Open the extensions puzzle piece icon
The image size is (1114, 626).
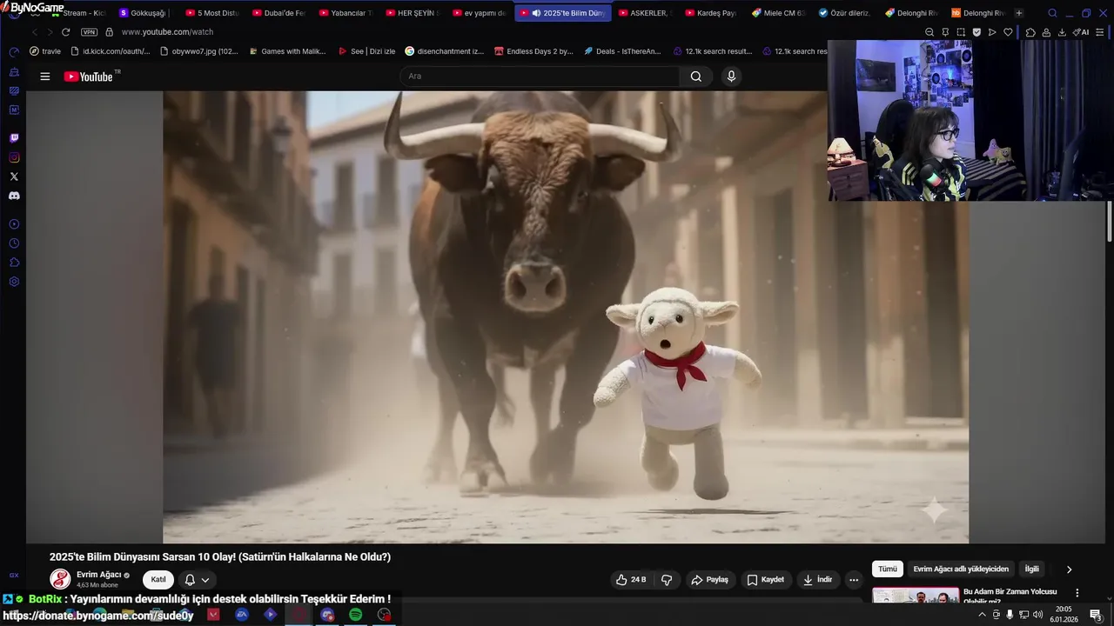(1030, 32)
